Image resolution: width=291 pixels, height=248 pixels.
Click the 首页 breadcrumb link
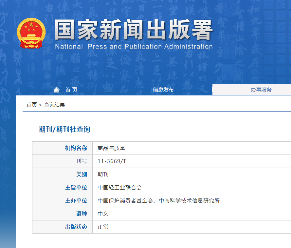32,105
